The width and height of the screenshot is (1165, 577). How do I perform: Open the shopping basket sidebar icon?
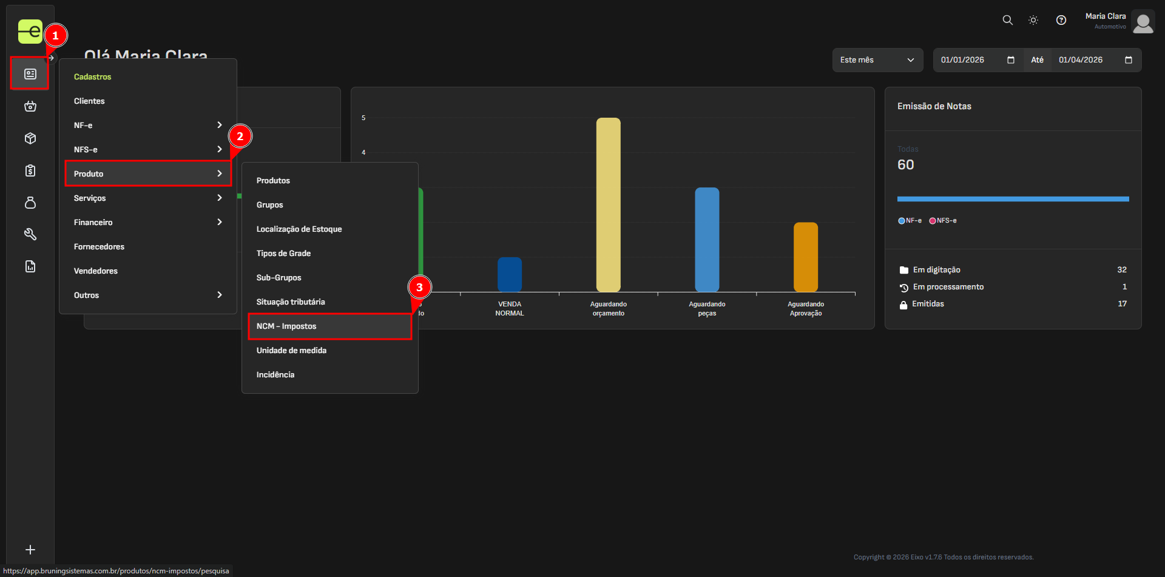click(30, 107)
